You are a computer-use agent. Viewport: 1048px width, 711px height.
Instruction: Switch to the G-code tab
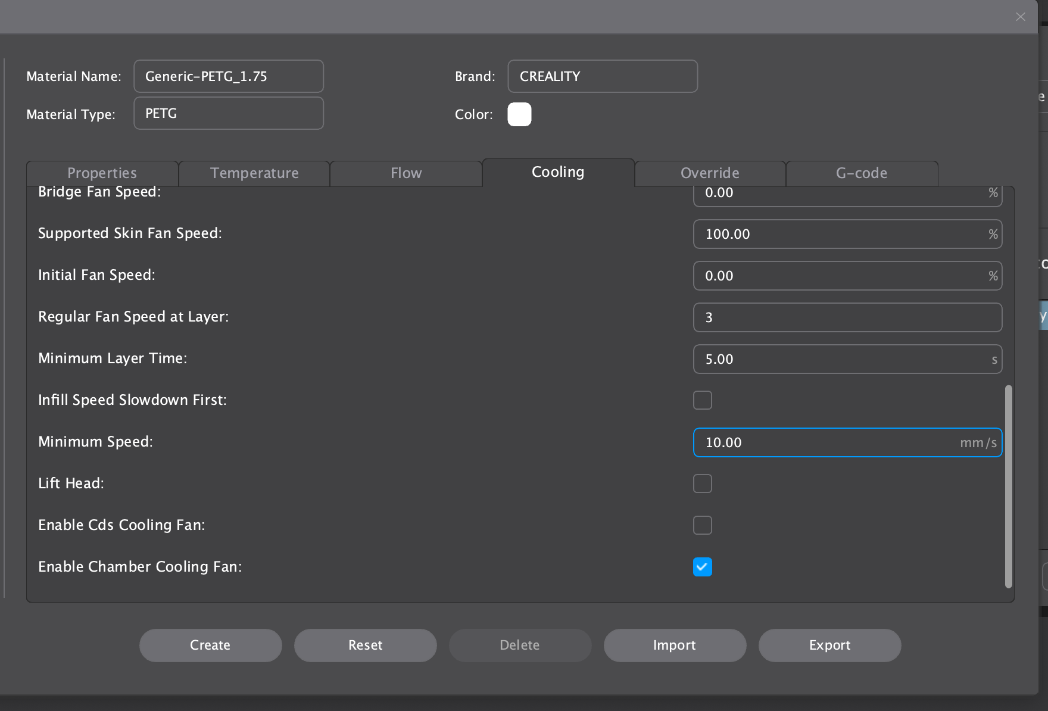pos(862,173)
